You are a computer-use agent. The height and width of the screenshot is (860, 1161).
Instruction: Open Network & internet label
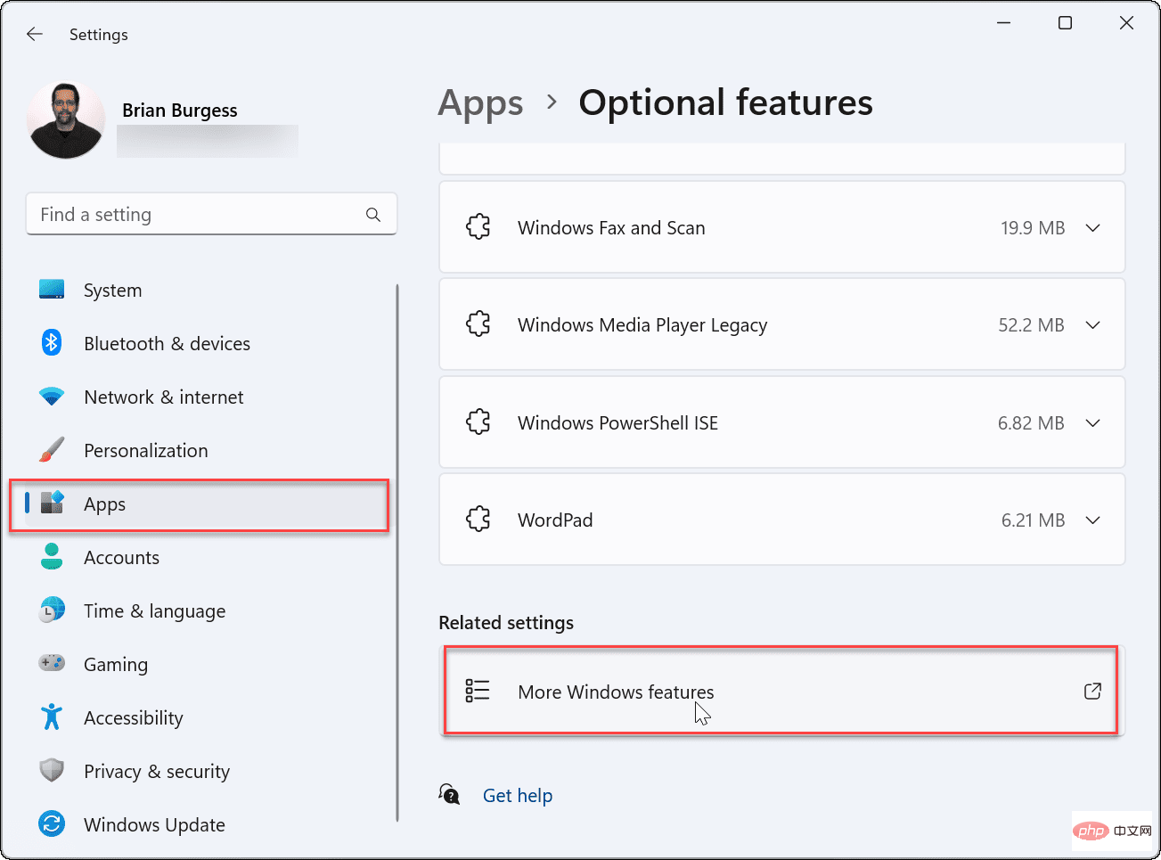(x=163, y=397)
